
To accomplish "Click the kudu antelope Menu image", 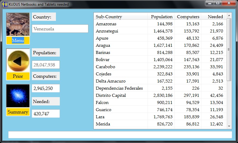I will (x=18, y=24).
